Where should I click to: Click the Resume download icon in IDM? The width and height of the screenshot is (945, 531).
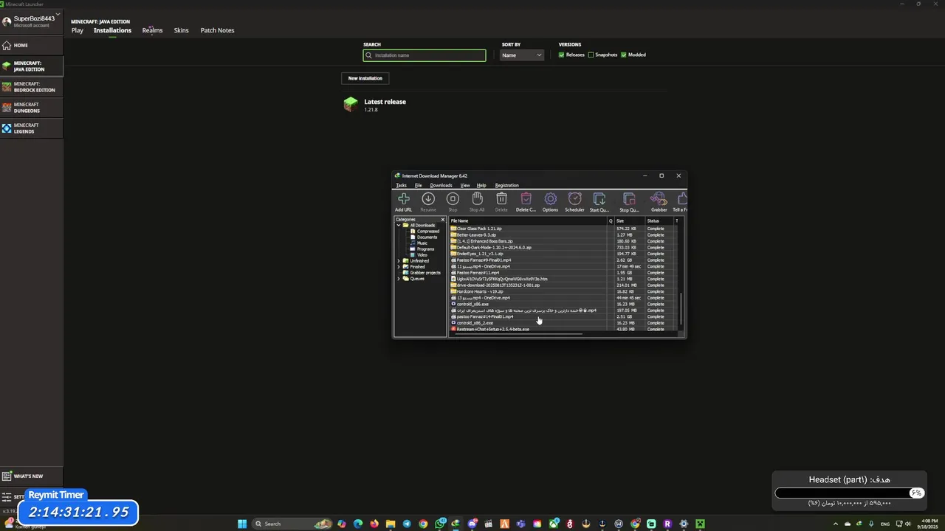tap(428, 202)
